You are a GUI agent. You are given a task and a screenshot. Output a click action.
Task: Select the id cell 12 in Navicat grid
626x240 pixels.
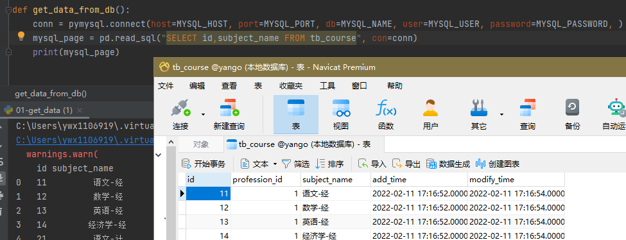point(209,208)
